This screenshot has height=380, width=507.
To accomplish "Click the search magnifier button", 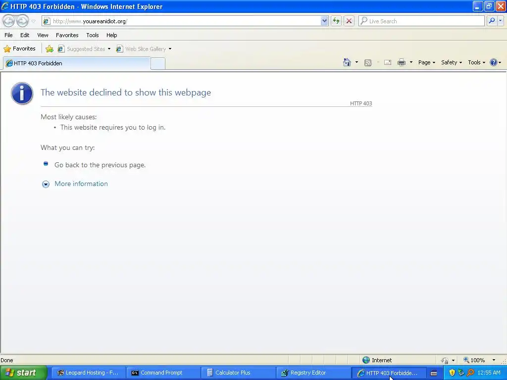I will point(492,21).
